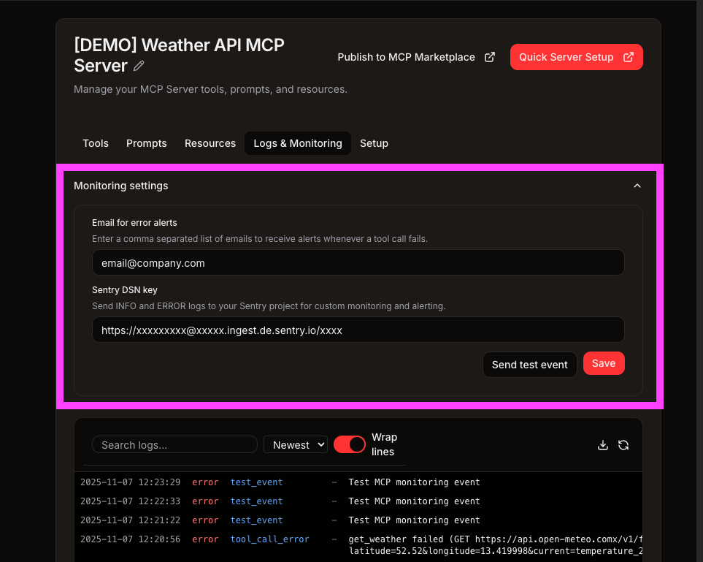
Task: Open the Newest sort order dropdown
Action: 295,444
